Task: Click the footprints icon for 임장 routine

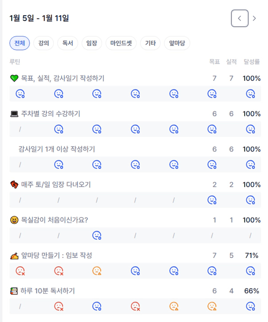Action: coord(14,185)
